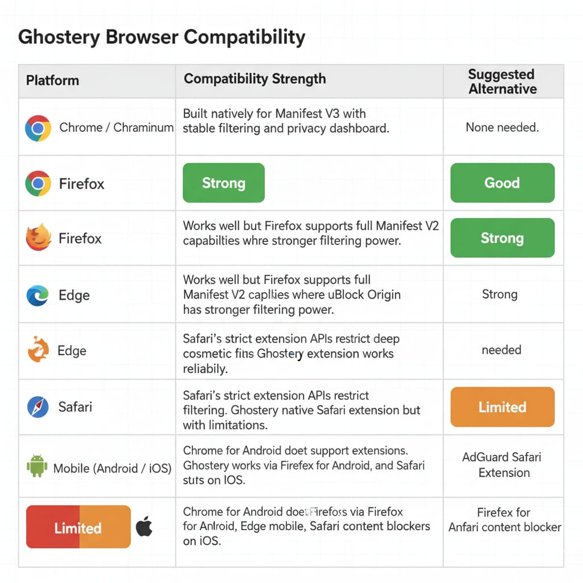Click the orange Firefox fox icon
The height and width of the screenshot is (583, 583).
tap(38, 238)
